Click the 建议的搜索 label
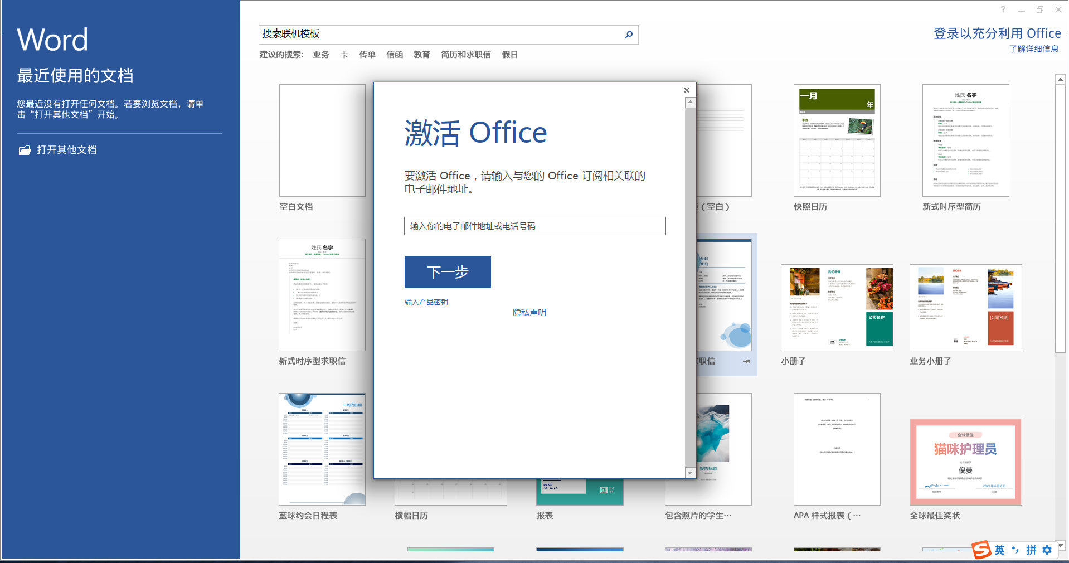The width and height of the screenshot is (1069, 563). tap(281, 55)
